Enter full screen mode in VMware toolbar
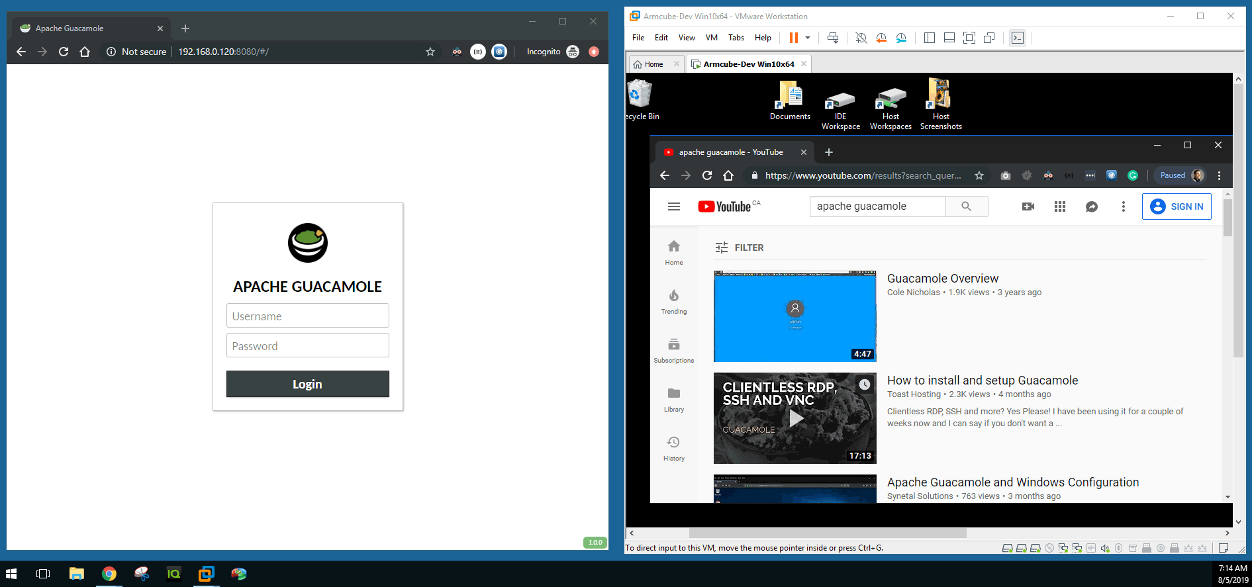Screen dimensions: 1252x587 (x=969, y=38)
